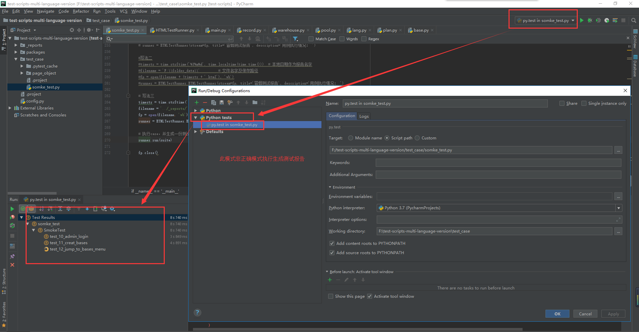This screenshot has height=332, width=639.
Task: Click the concurrency diagram run icon
Action: point(615,20)
